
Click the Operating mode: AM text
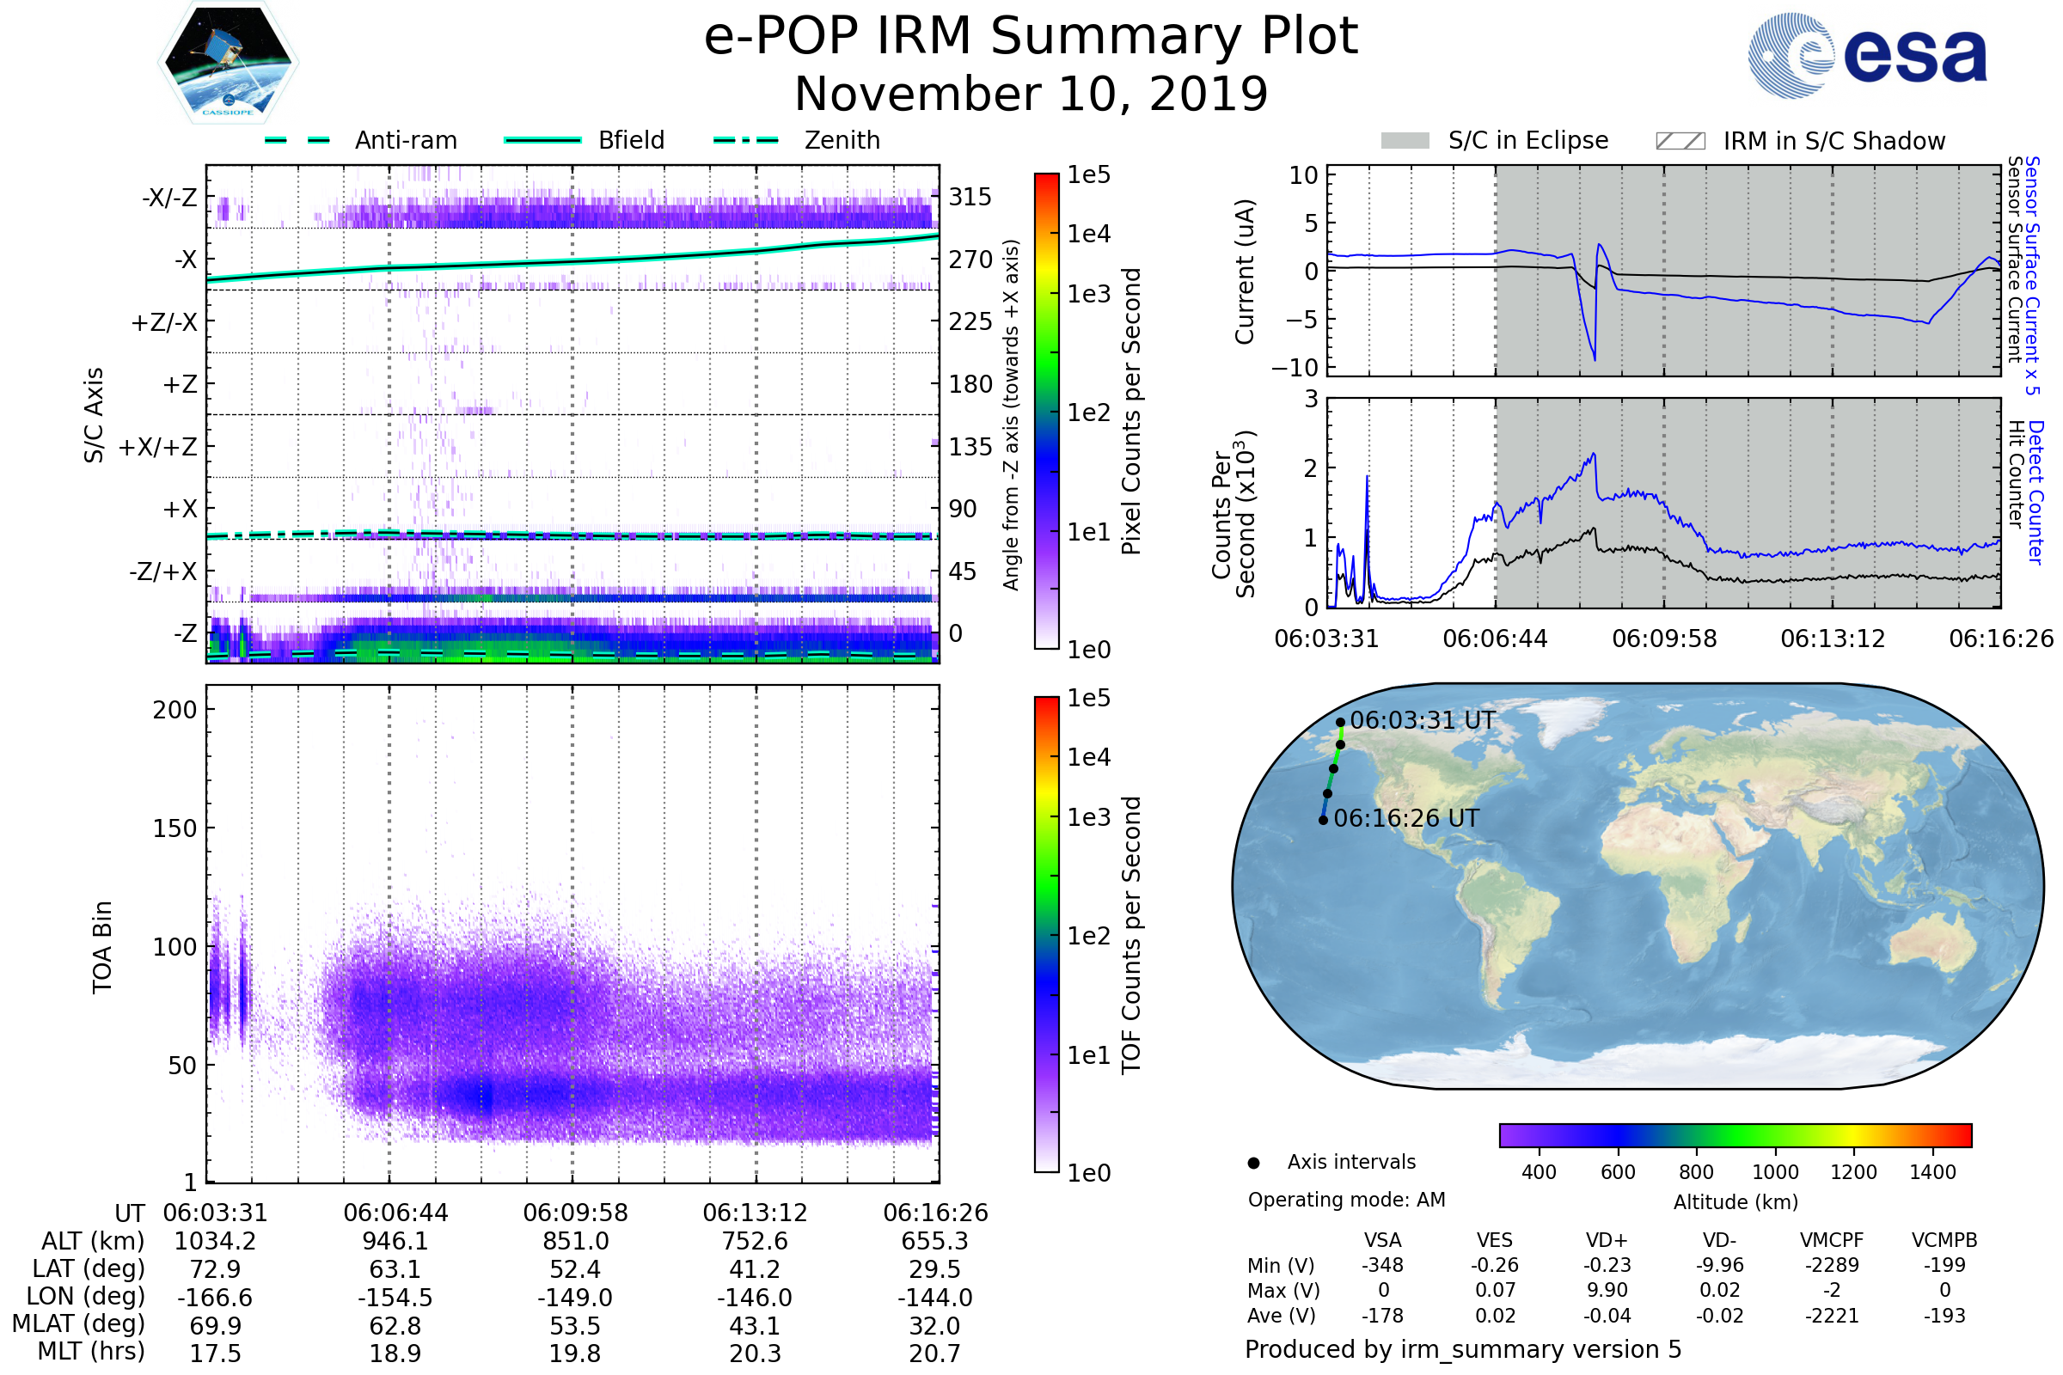[x=1346, y=1200]
